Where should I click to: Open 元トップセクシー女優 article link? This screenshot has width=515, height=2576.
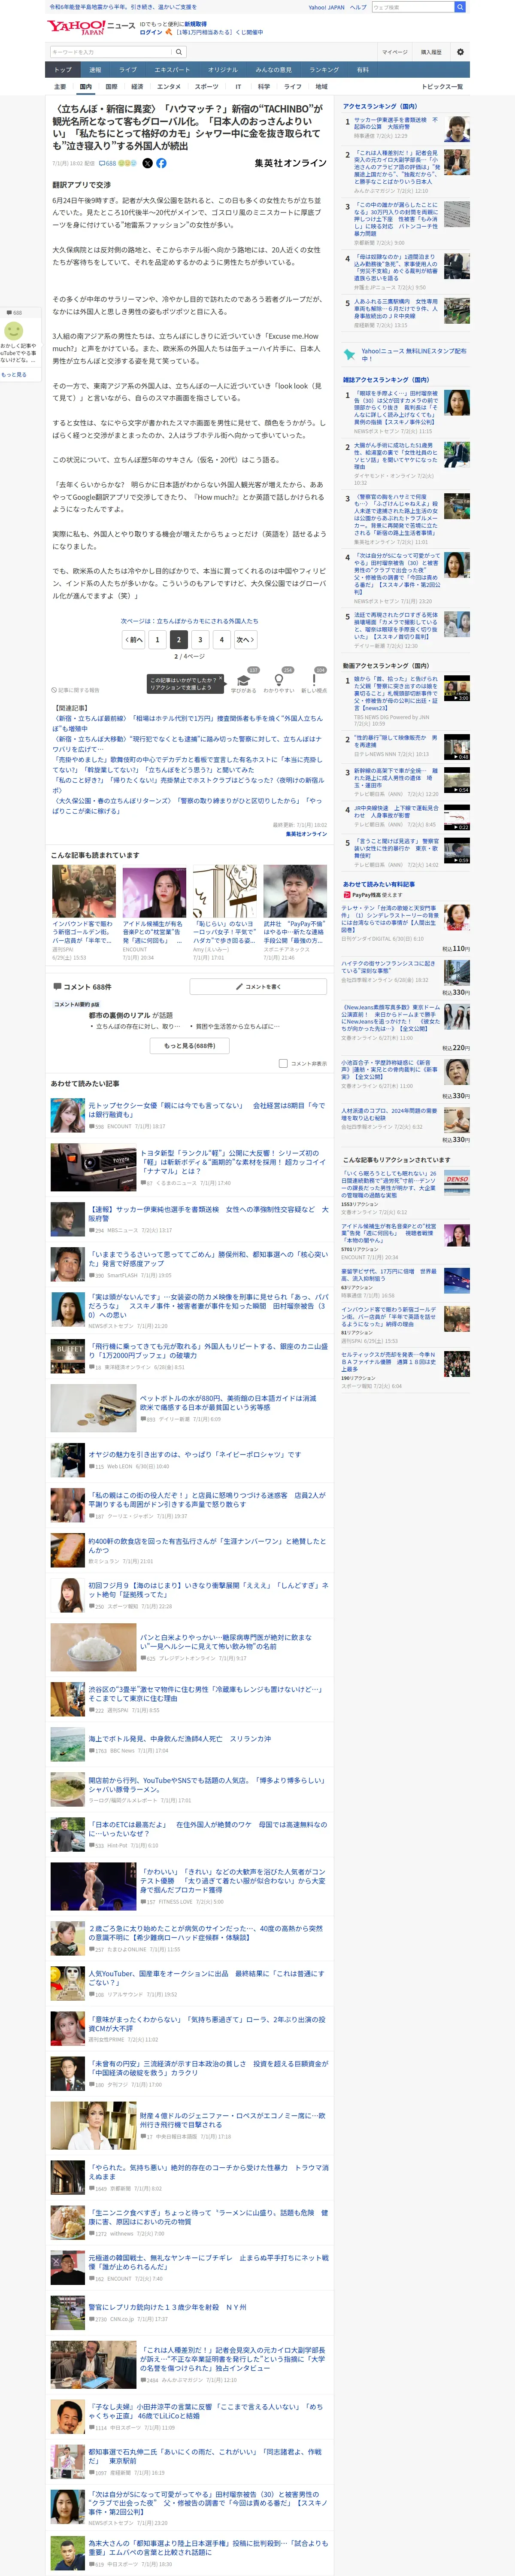(x=206, y=1110)
